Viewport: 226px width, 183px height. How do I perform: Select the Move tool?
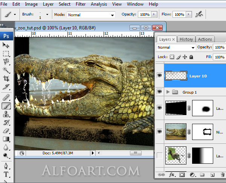click(6, 45)
